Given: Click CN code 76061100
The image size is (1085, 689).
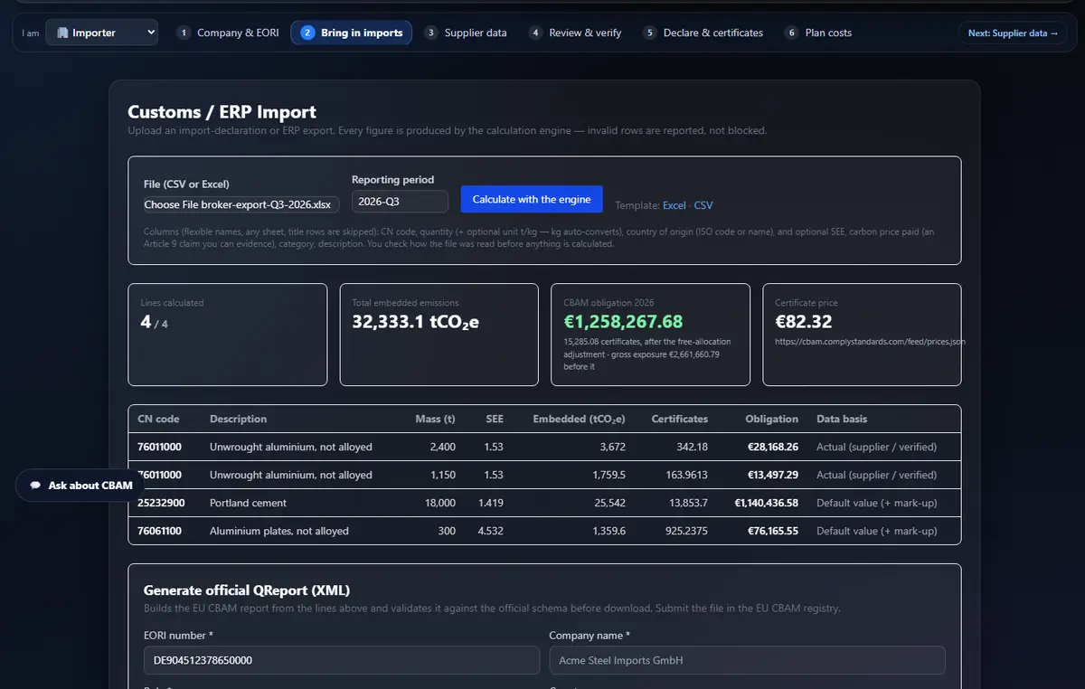Looking at the screenshot, I should pos(159,531).
